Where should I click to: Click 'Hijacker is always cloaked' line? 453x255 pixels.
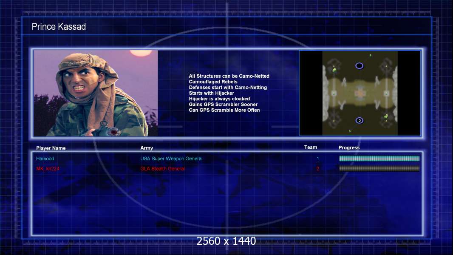pyautogui.click(x=219, y=99)
